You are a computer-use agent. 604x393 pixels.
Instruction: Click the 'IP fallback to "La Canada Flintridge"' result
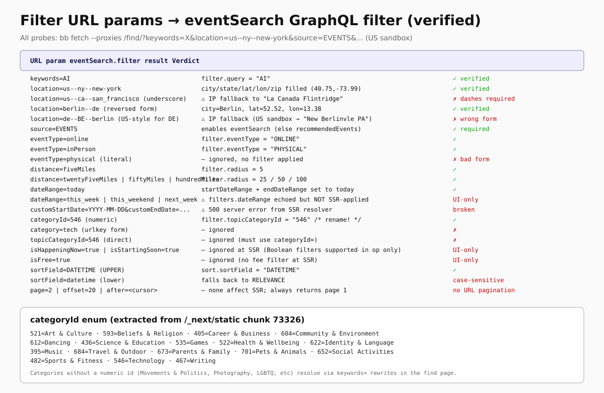[272, 99]
